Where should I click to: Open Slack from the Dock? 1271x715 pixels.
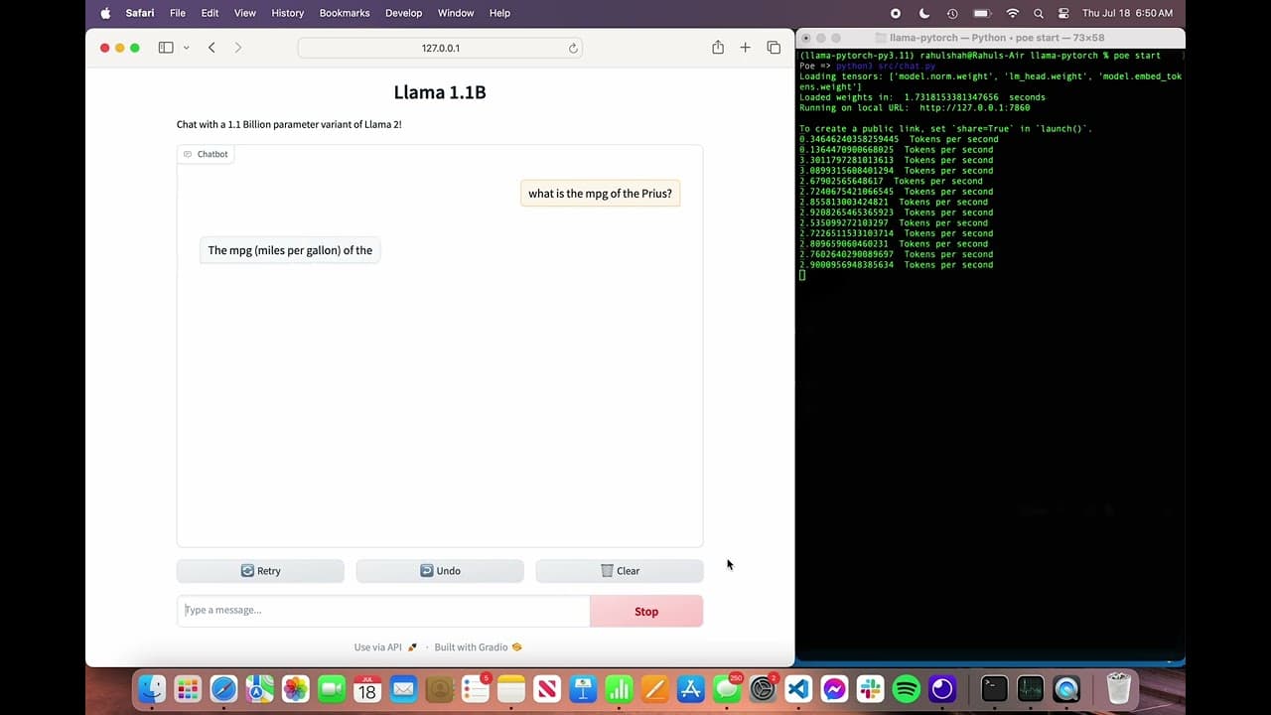[x=870, y=688]
